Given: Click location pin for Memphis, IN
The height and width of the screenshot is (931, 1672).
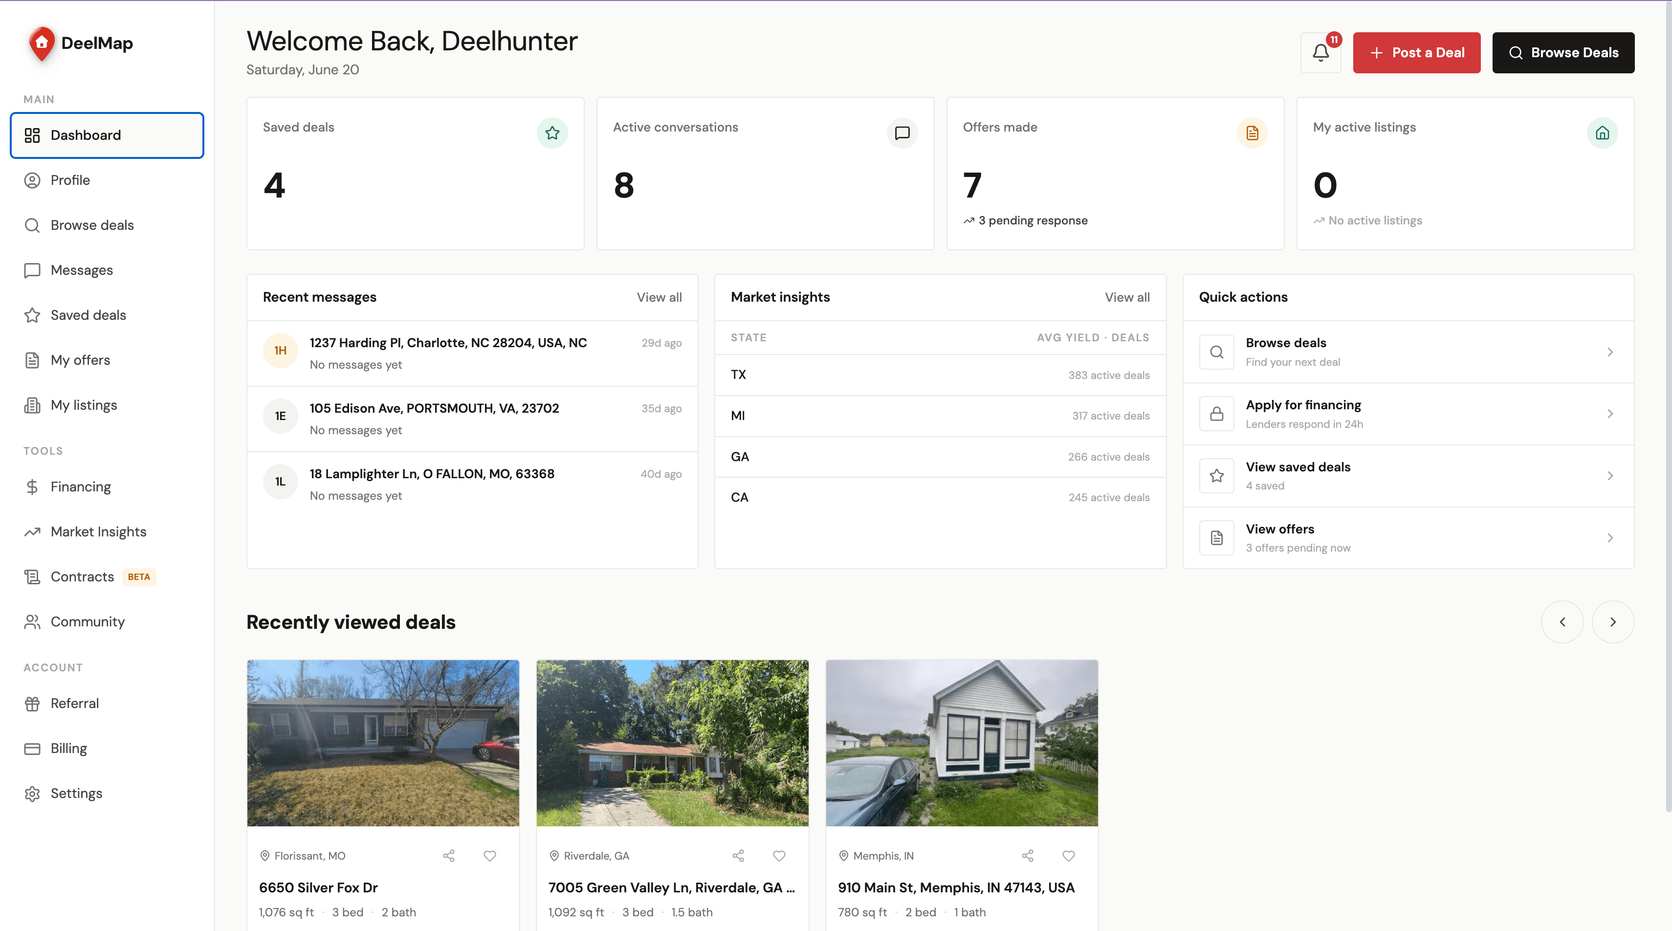Looking at the screenshot, I should coord(844,856).
